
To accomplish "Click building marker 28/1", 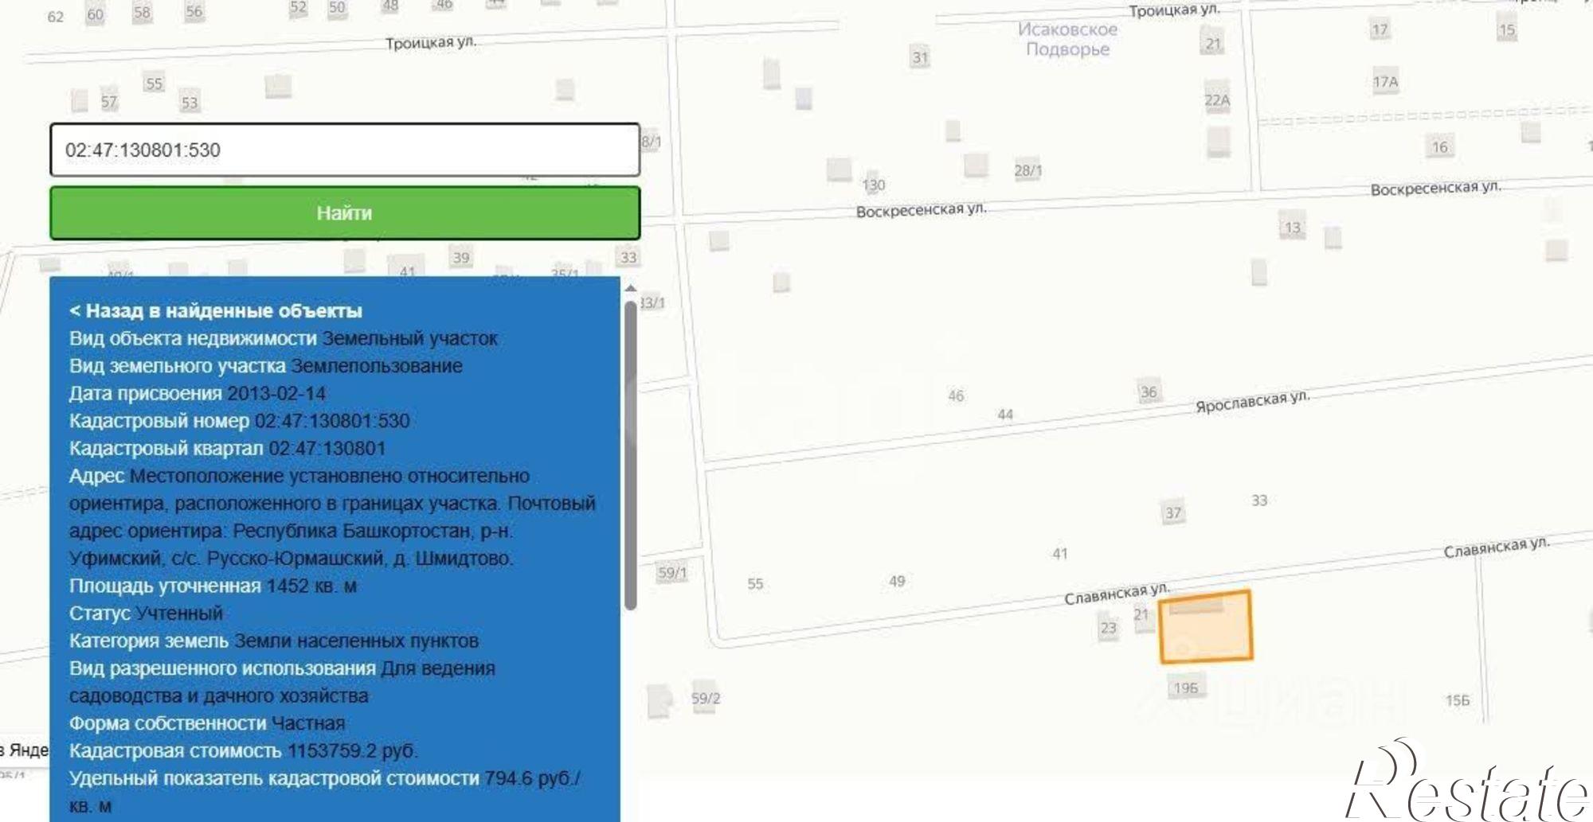I will click(x=1027, y=170).
